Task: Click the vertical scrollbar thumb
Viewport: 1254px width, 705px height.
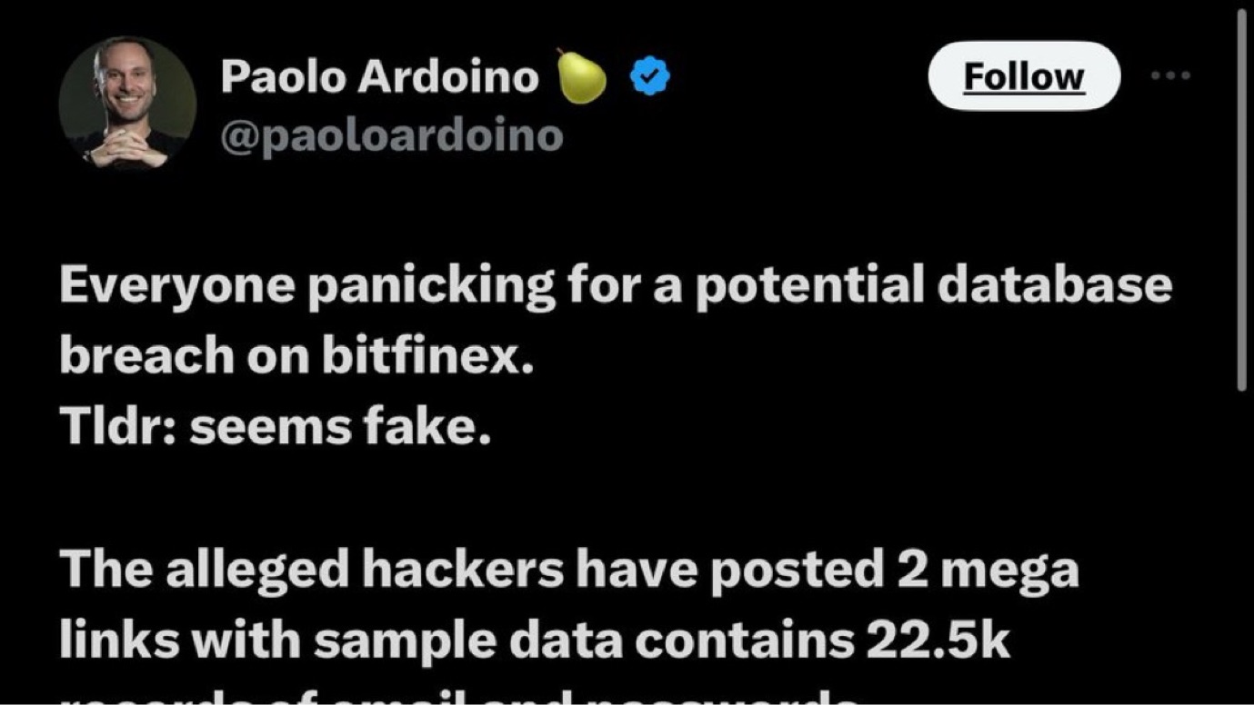Action: [1242, 200]
